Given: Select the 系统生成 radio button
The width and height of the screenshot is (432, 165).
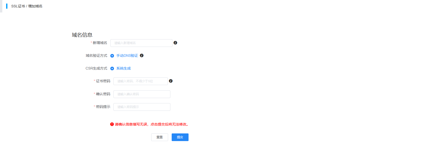Looking at the screenshot, I should coord(112,68).
